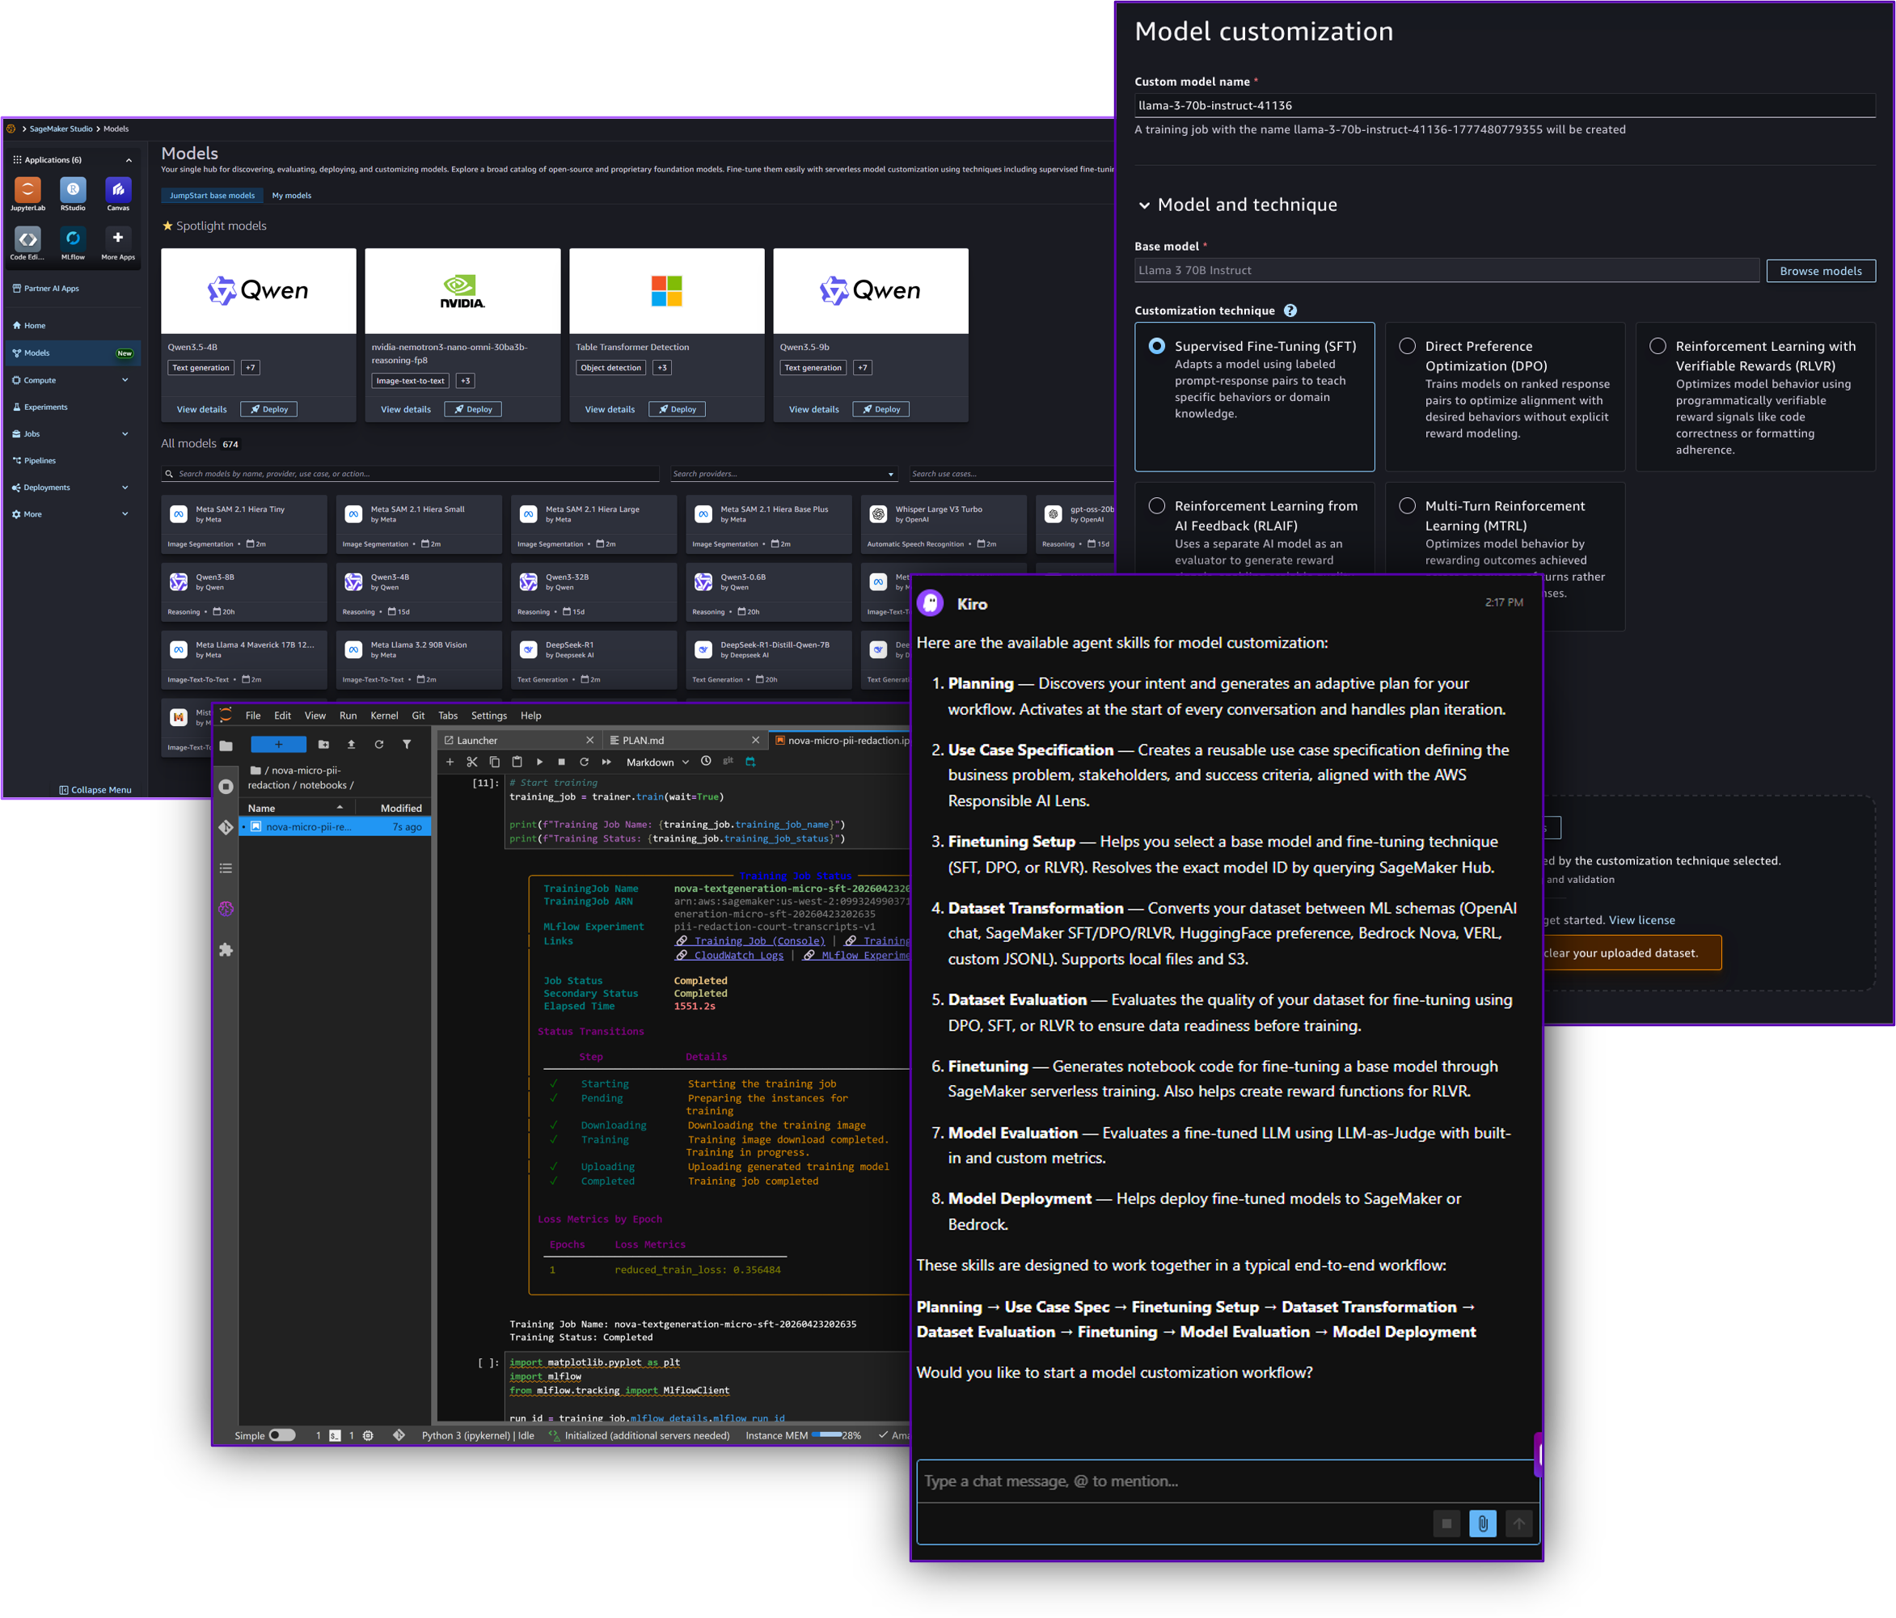Choose Reinforcement Learning with Verifiable Rewards
Viewport: 1896px width, 1618px height.
coord(1657,346)
